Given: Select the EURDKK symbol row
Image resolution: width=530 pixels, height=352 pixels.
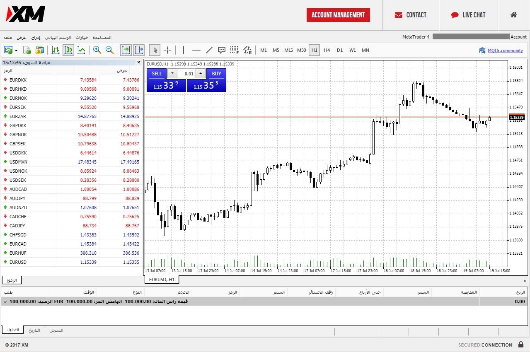Looking at the screenshot, I should point(71,80).
